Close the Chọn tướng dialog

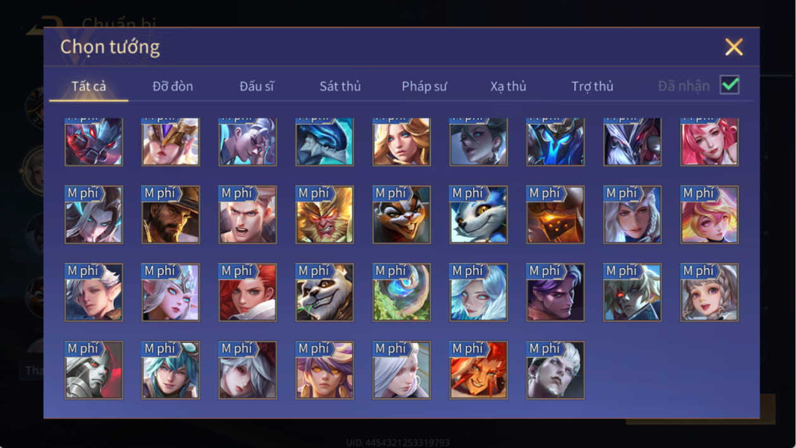point(734,47)
